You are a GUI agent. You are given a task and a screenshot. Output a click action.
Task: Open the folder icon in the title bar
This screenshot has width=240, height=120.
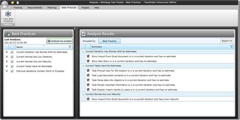(13, 2)
